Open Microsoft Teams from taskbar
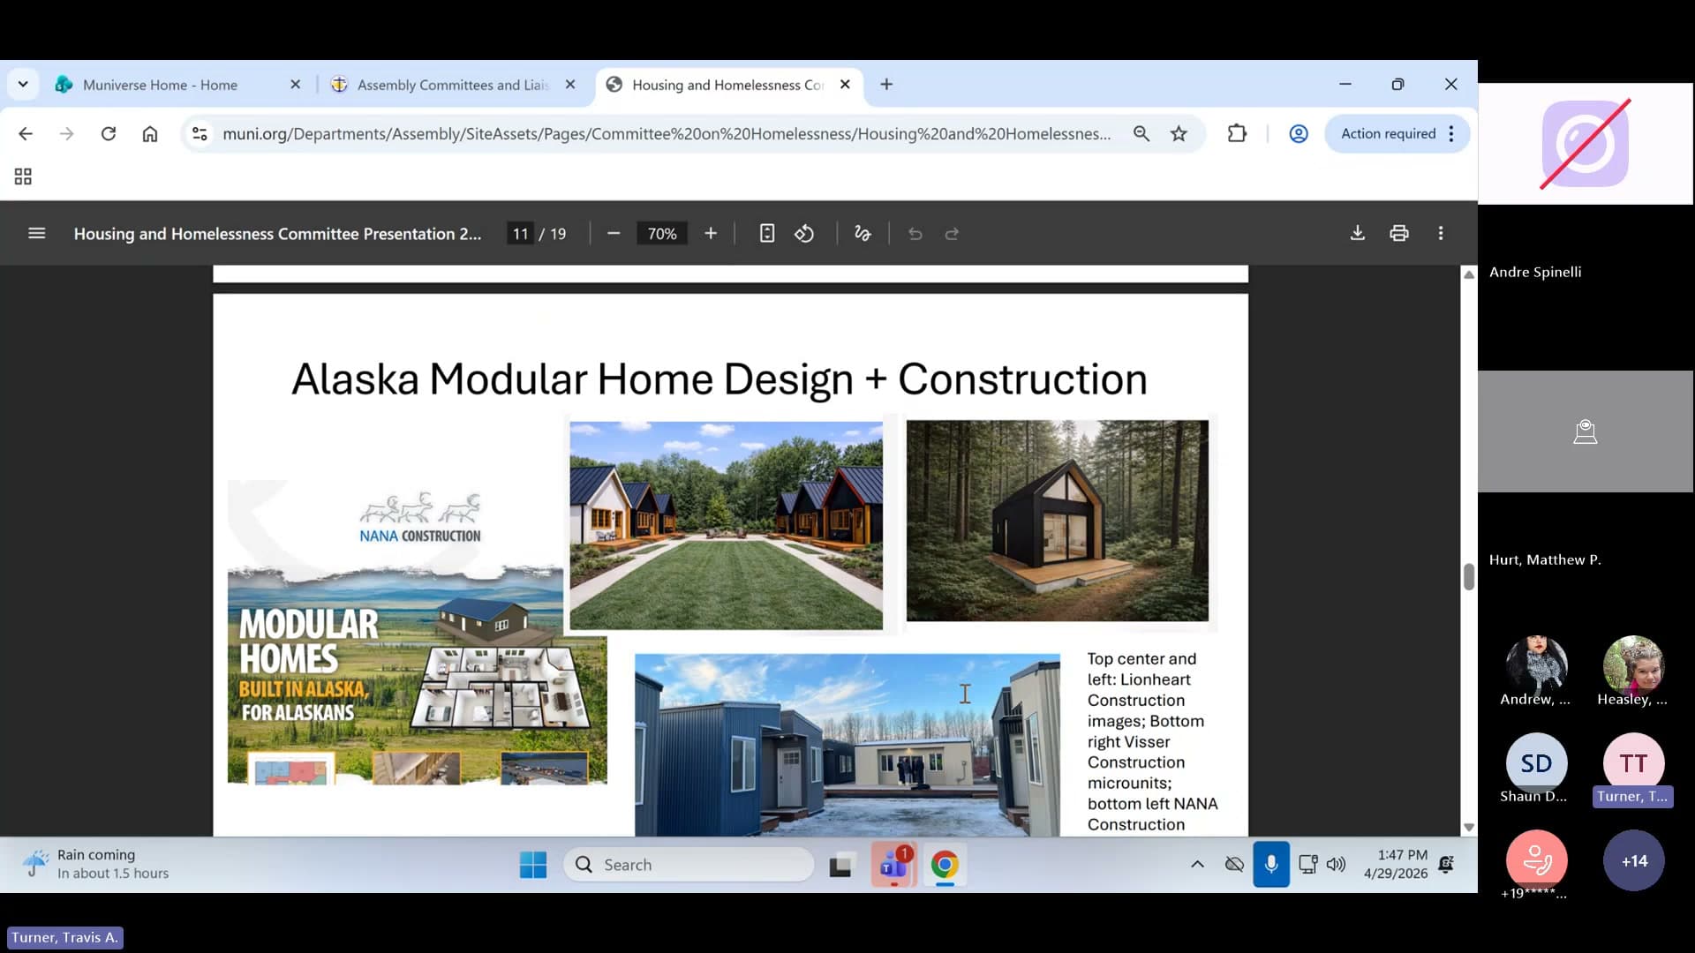Image resolution: width=1695 pixels, height=953 pixels. pyautogui.click(x=893, y=865)
